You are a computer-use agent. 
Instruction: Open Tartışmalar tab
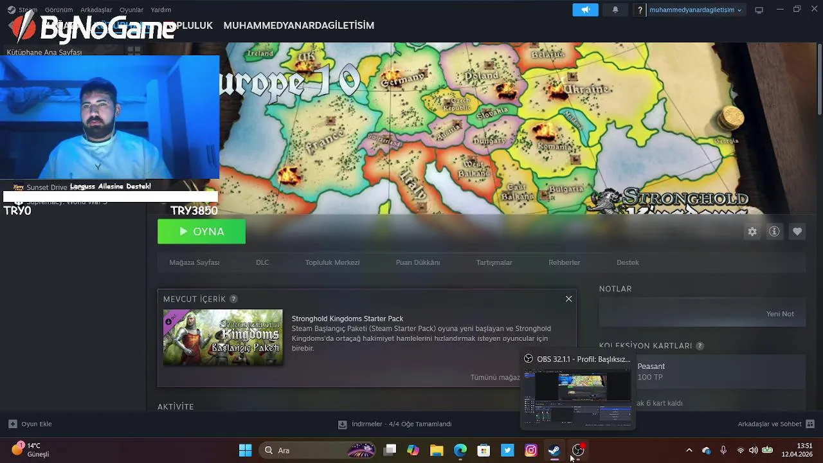[494, 262]
